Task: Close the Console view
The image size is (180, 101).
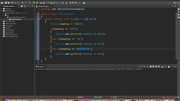Action: tap(45, 67)
